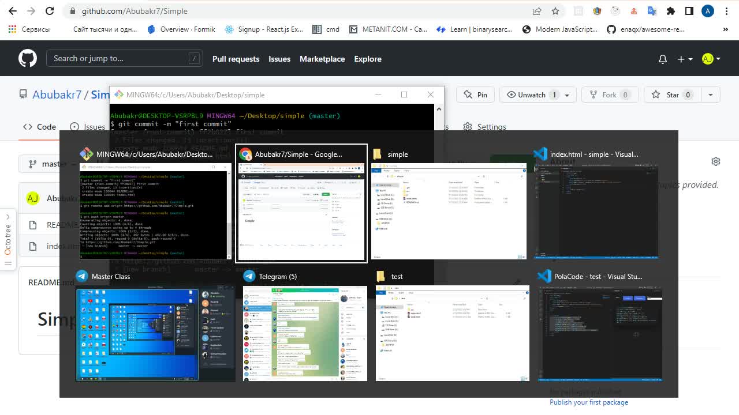
Task: Click the Git Bash scrollbar up arrow
Action: click(439, 108)
